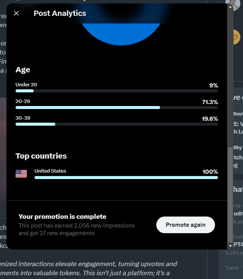Click the United States 100% bar

coord(126,178)
